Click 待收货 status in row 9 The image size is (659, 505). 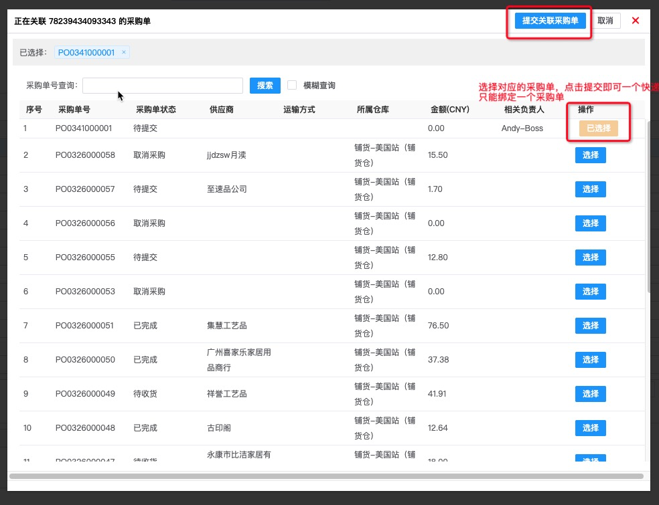coord(145,393)
